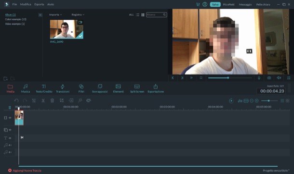Click the search magnifier icon
The image size is (294, 174).
tap(164, 15)
